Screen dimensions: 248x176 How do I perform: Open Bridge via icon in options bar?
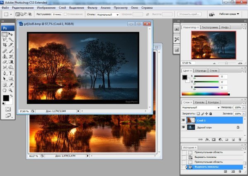pyautogui.click(x=212, y=14)
